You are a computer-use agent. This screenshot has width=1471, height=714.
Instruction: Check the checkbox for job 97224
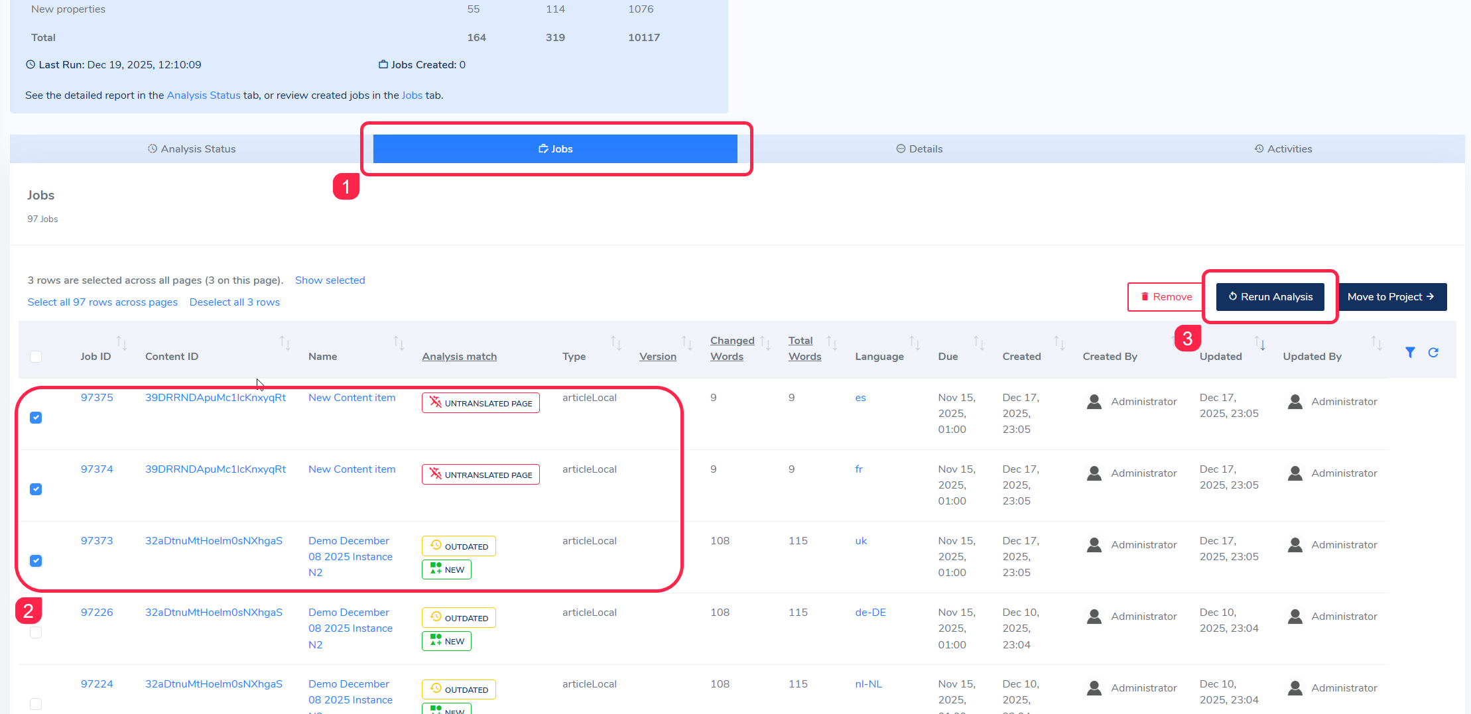coord(36,704)
